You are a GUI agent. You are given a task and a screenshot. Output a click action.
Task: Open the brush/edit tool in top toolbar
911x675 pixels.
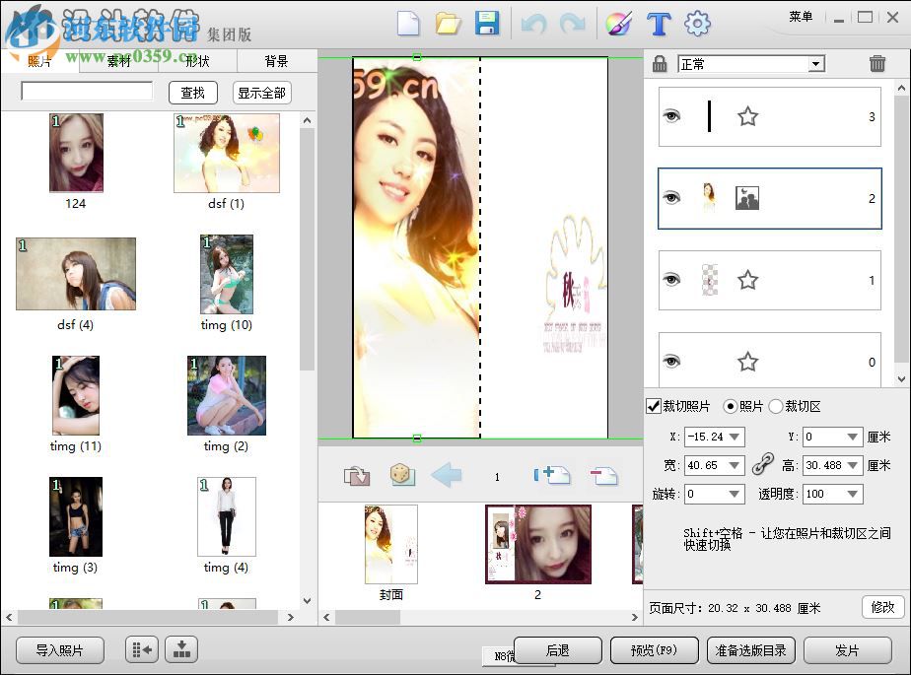click(x=619, y=25)
